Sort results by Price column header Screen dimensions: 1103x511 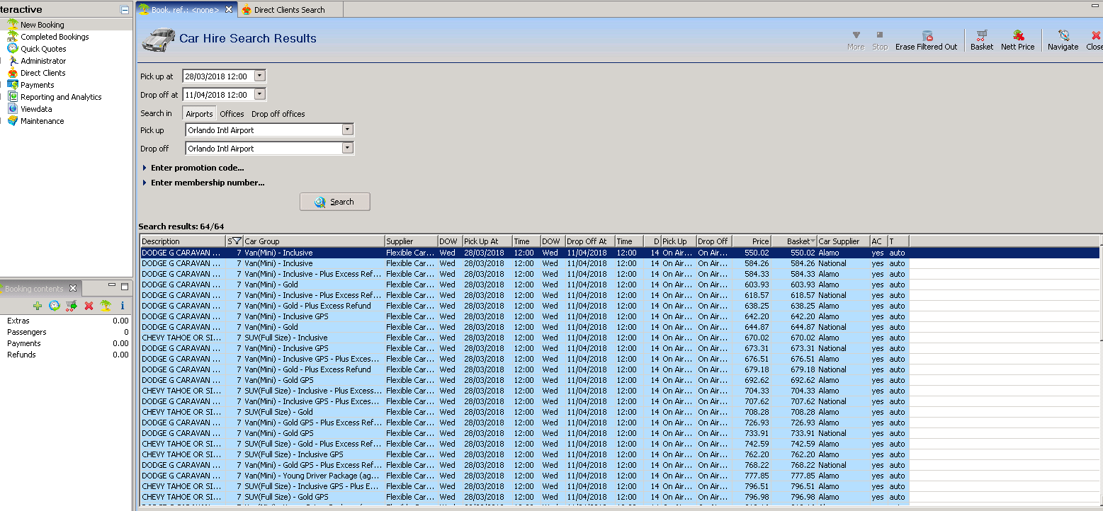coord(752,241)
